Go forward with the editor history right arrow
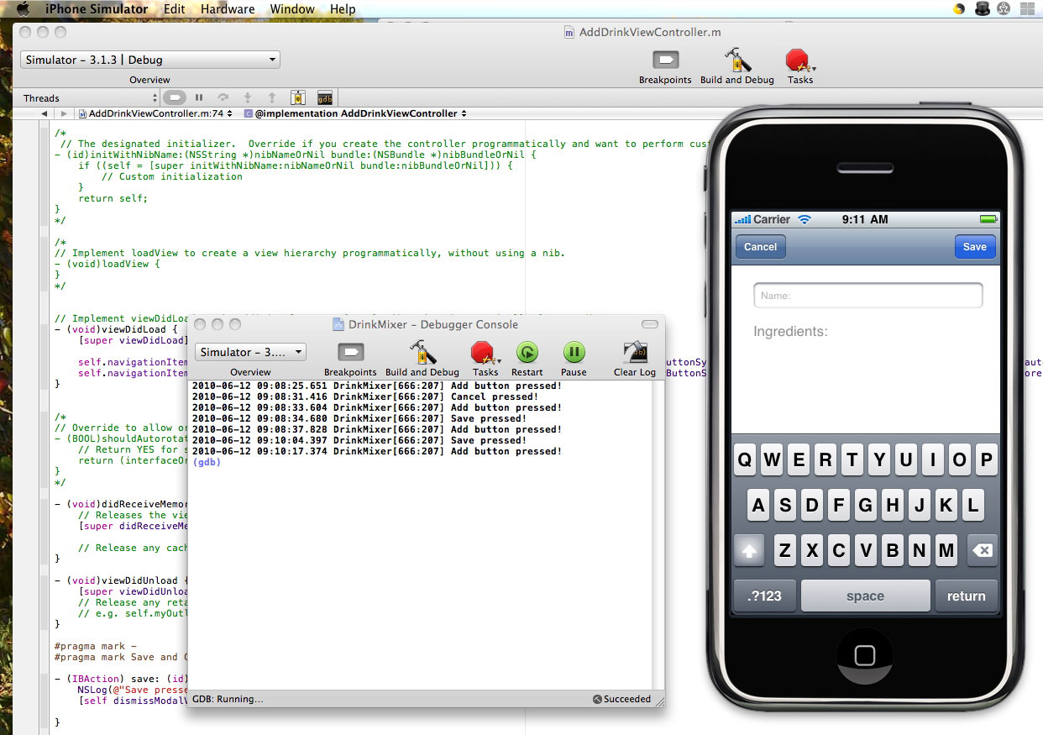The width and height of the screenshot is (1043, 735). [x=63, y=113]
